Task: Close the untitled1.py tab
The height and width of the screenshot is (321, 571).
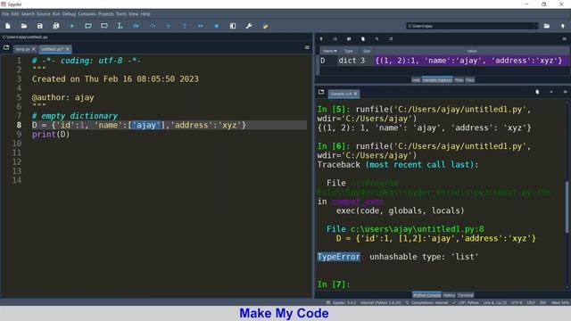Action: pyautogui.click(x=68, y=49)
